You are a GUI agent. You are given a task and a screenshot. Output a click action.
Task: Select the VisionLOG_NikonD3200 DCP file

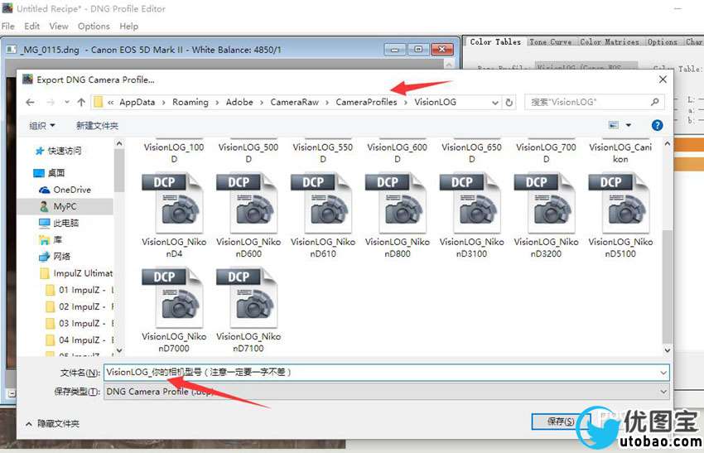pyautogui.click(x=546, y=216)
